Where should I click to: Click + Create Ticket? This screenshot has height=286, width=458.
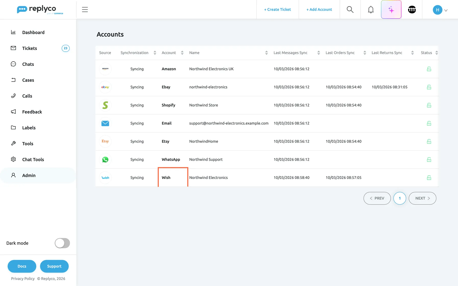[x=277, y=9]
